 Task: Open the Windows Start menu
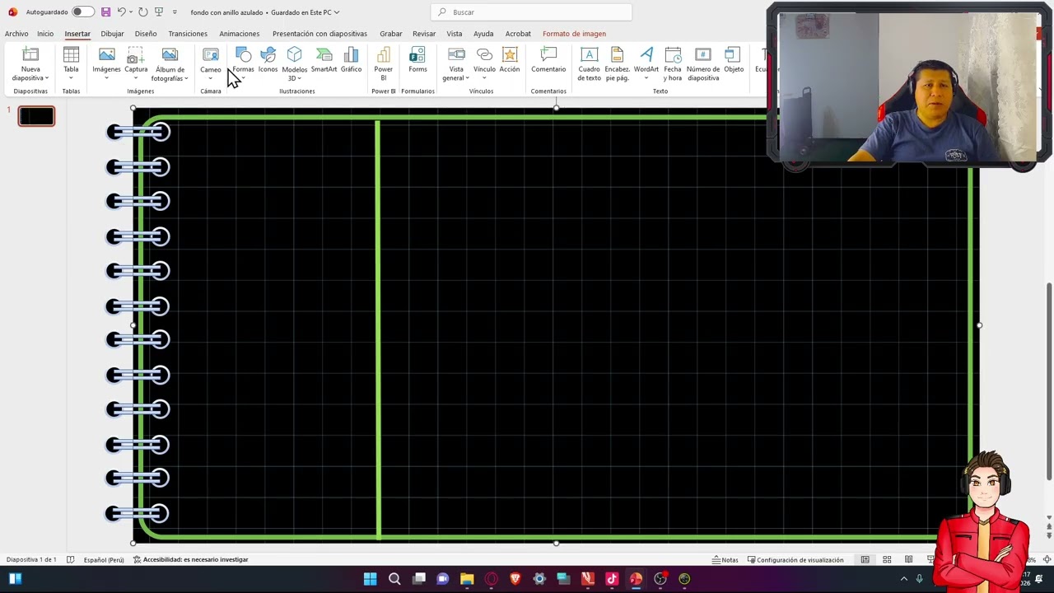370,579
